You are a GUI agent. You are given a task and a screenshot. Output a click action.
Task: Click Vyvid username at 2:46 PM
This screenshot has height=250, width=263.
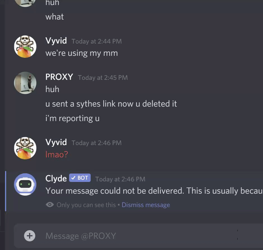tap(56, 142)
